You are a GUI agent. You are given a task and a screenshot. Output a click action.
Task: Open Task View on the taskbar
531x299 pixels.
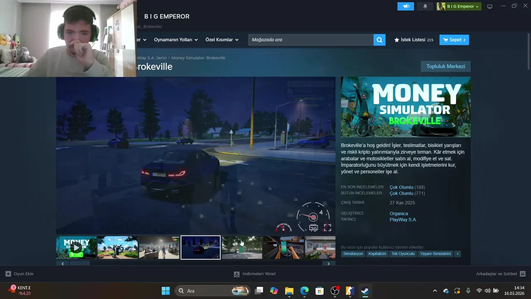(259, 291)
